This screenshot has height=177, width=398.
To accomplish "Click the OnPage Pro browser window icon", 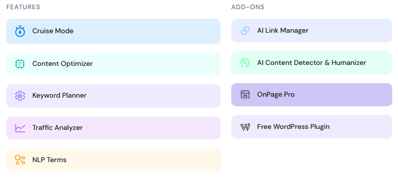I will (245, 95).
